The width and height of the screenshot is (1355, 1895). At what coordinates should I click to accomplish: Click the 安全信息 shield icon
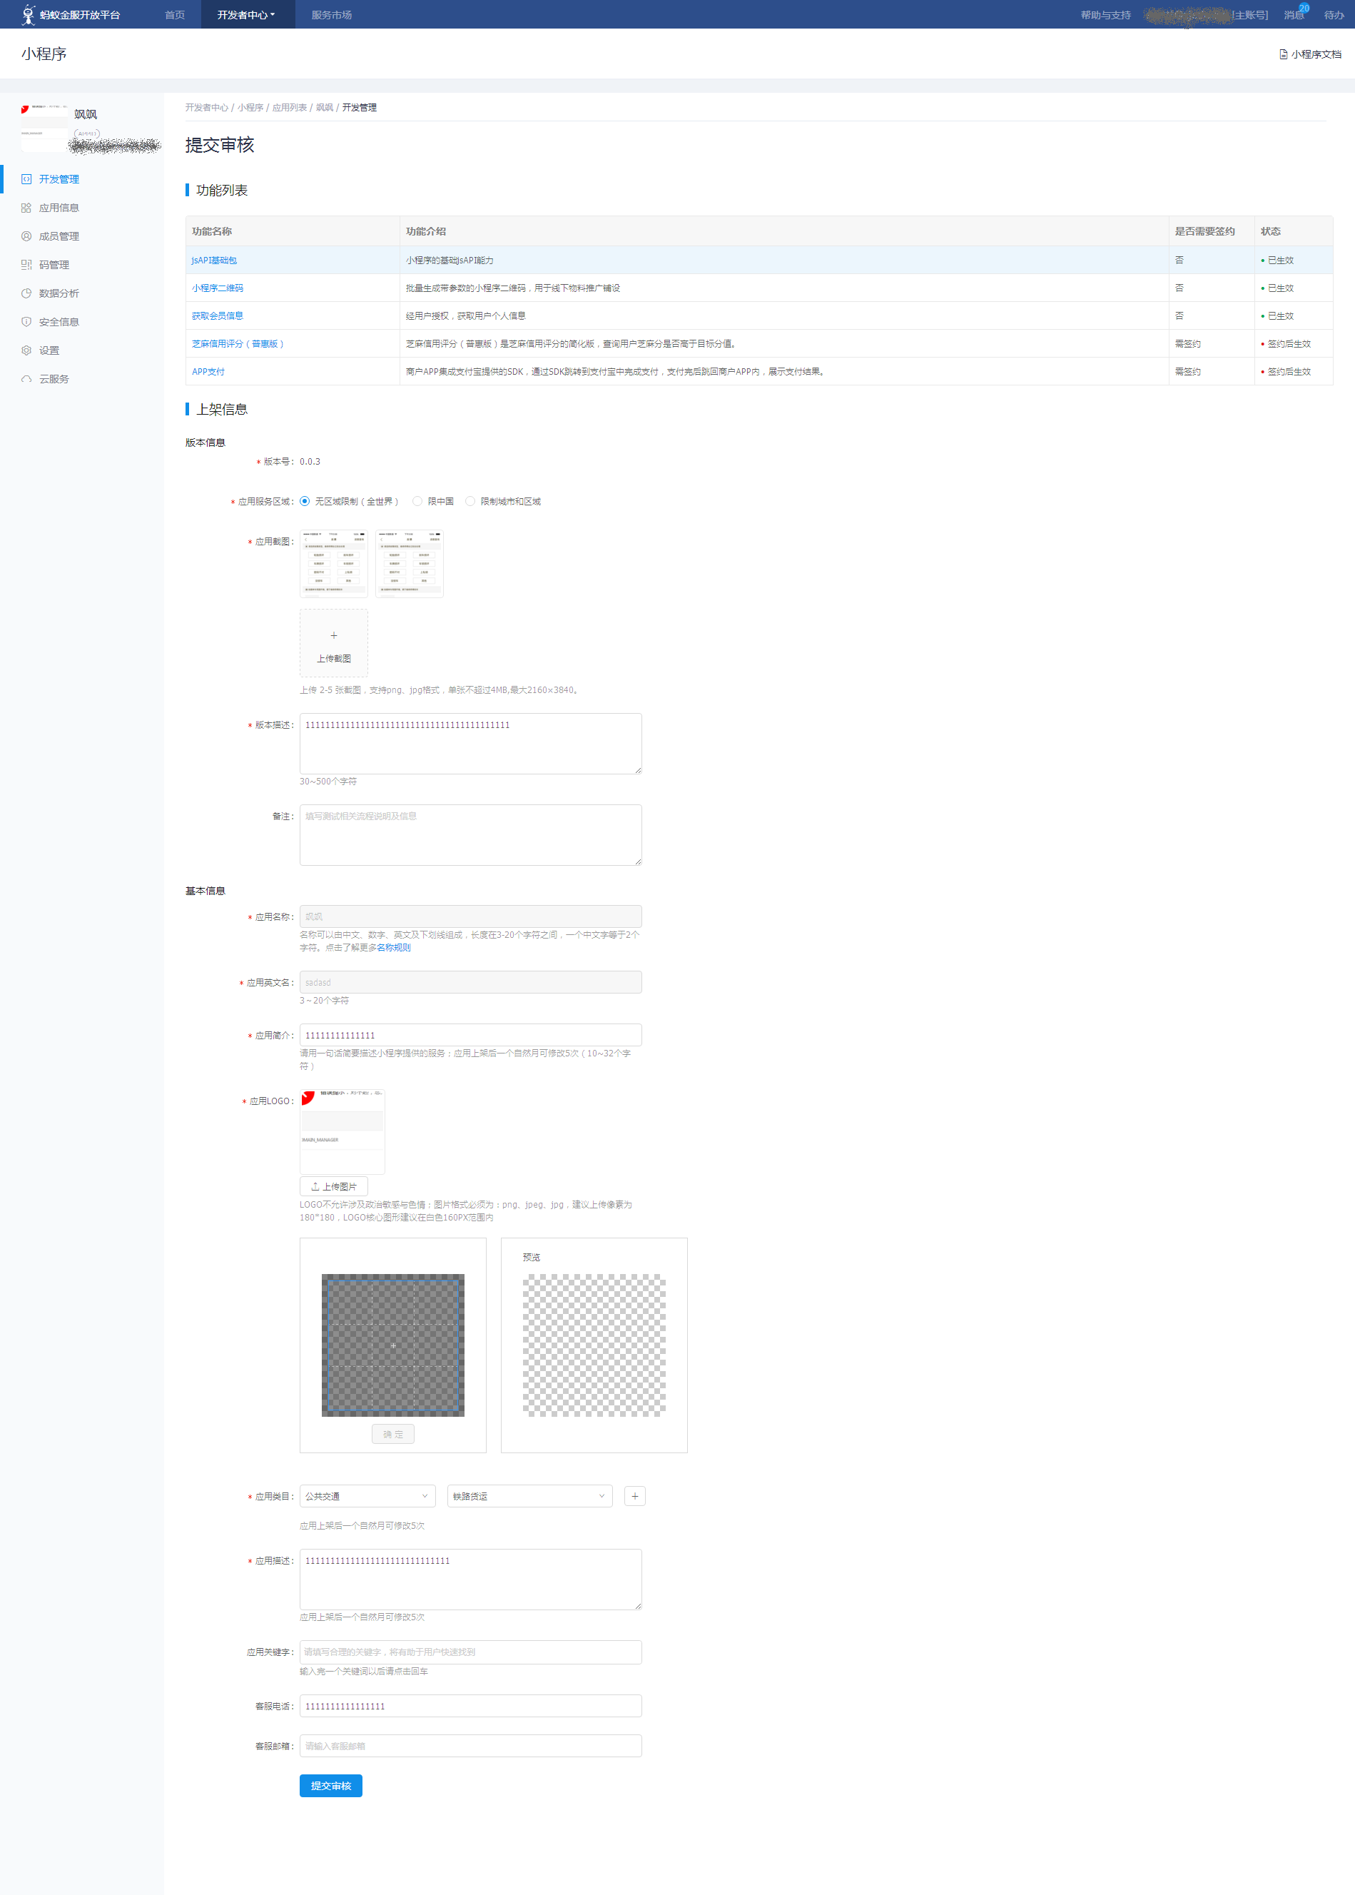26,322
